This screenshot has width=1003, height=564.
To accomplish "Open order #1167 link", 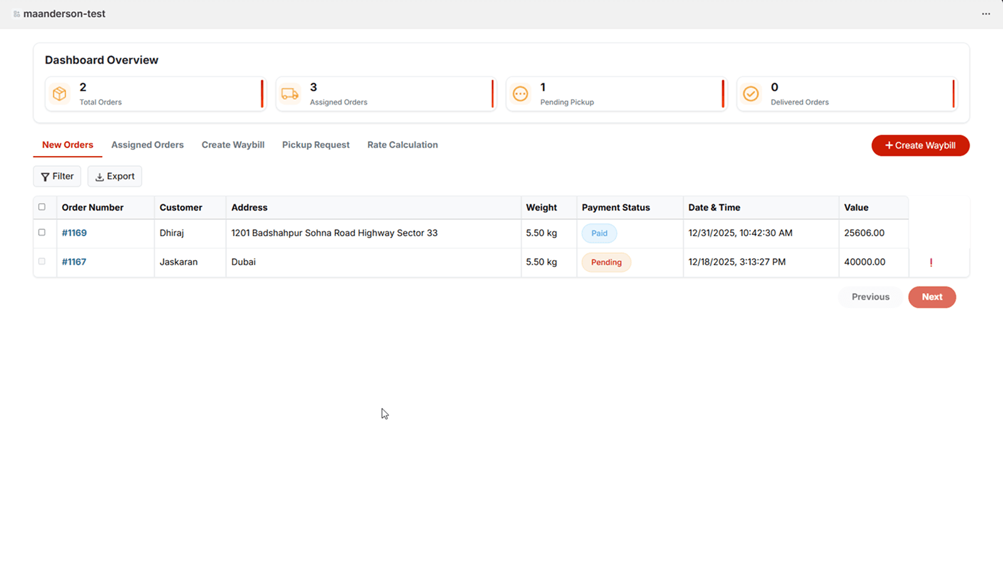I will 74,262.
